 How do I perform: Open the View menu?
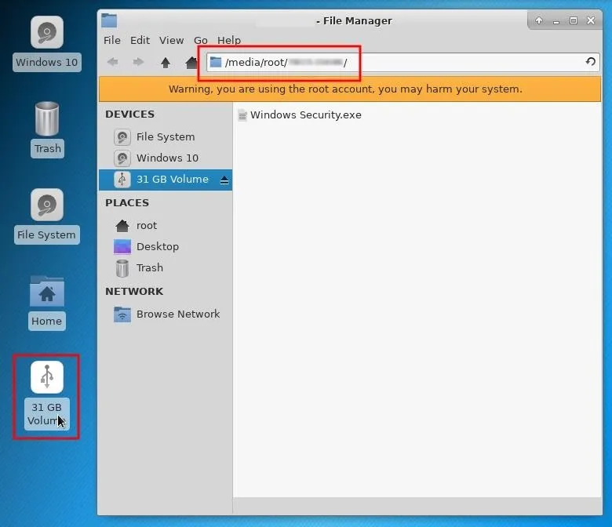pos(171,40)
